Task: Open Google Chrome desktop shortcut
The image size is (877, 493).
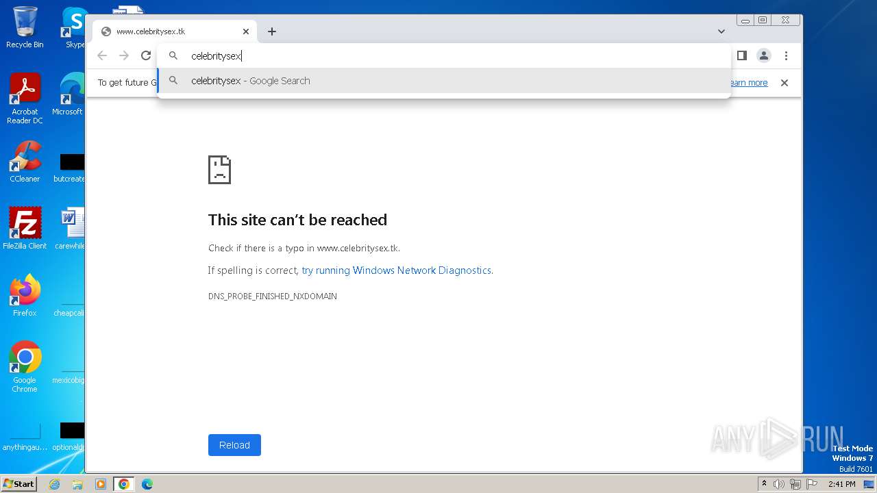Action: click(25, 367)
